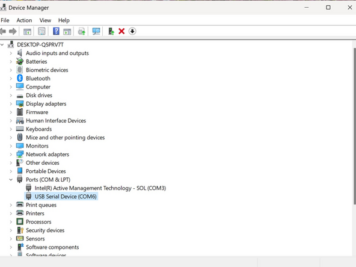The image size is (356, 267).
Task: Select the Other devices label
Action: (x=43, y=163)
